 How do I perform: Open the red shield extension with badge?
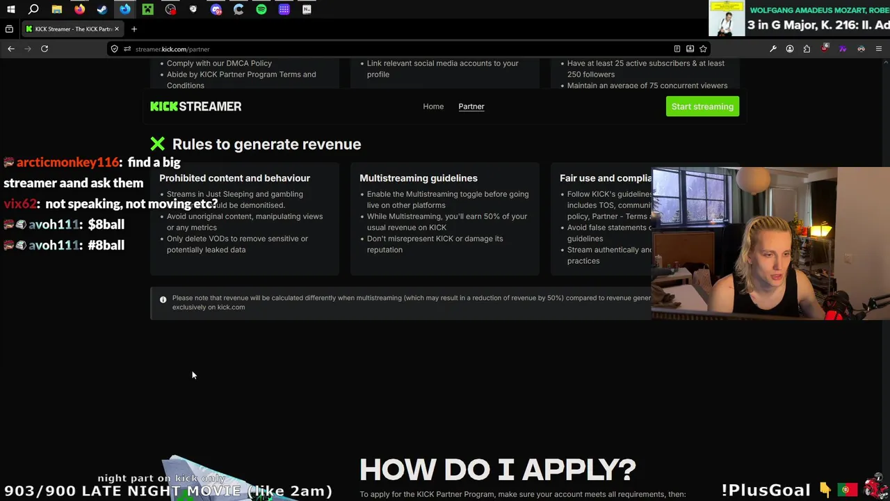point(825,48)
